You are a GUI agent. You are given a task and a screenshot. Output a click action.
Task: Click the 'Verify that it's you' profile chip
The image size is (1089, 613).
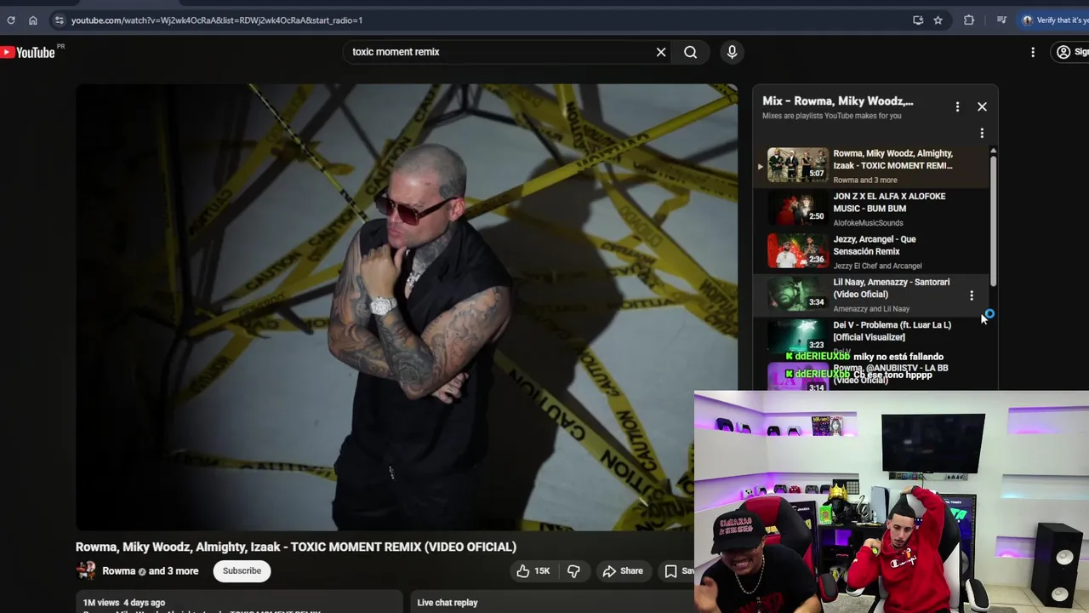tap(1054, 20)
